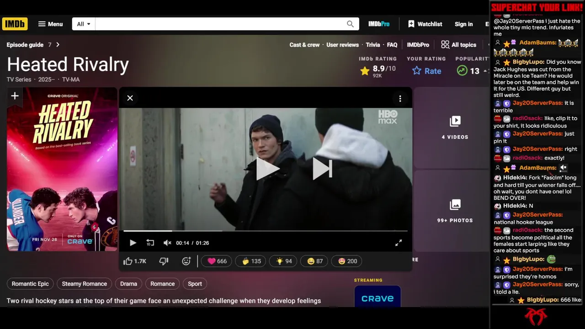
Task: Open the video's three-dot options menu
Action: (400, 99)
